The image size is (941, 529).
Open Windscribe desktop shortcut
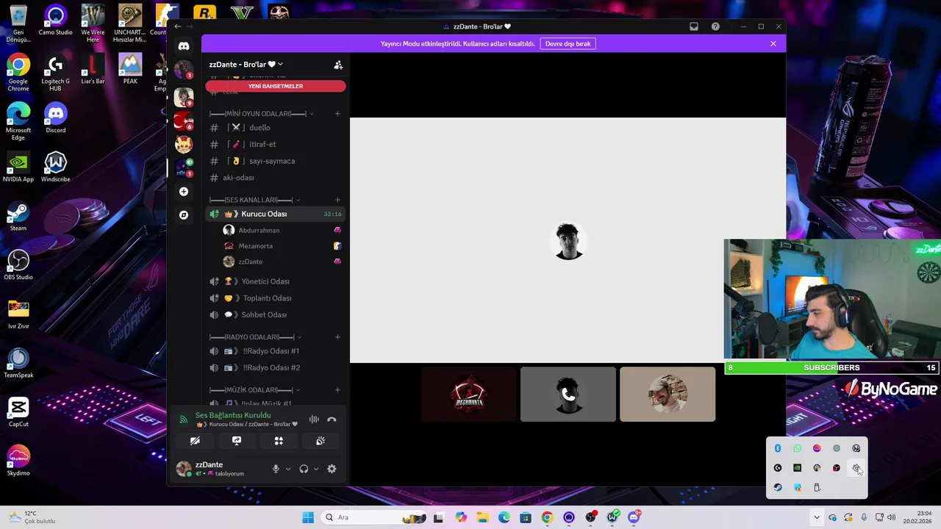[55, 167]
